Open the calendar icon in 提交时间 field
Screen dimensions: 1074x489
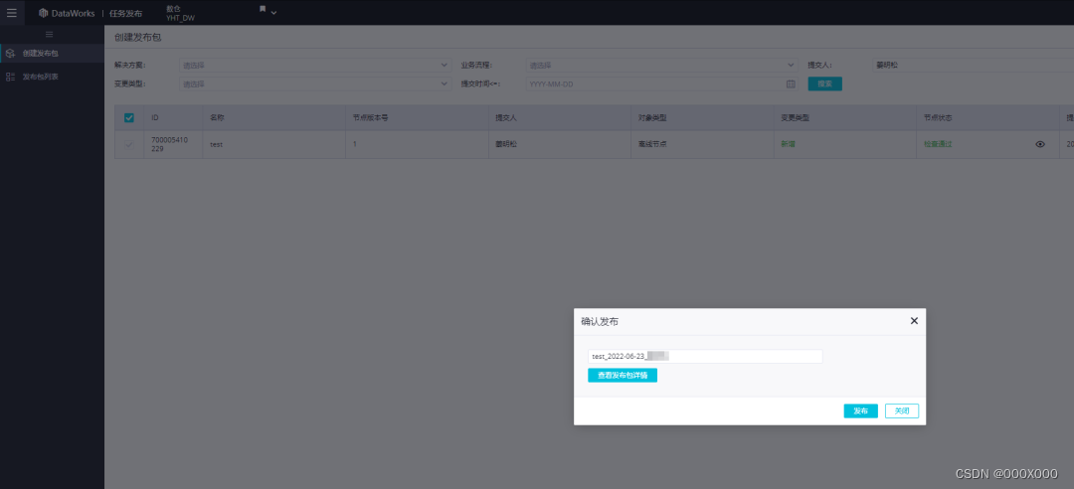coord(791,84)
